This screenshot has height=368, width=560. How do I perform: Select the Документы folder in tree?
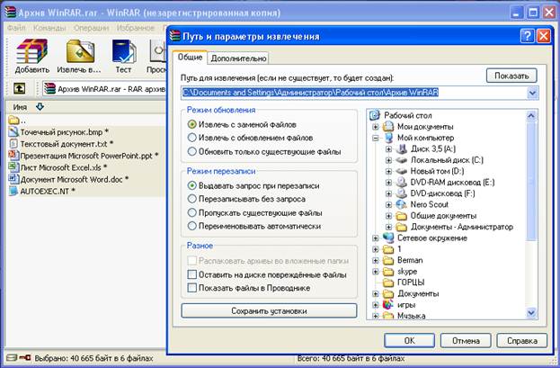click(418, 293)
